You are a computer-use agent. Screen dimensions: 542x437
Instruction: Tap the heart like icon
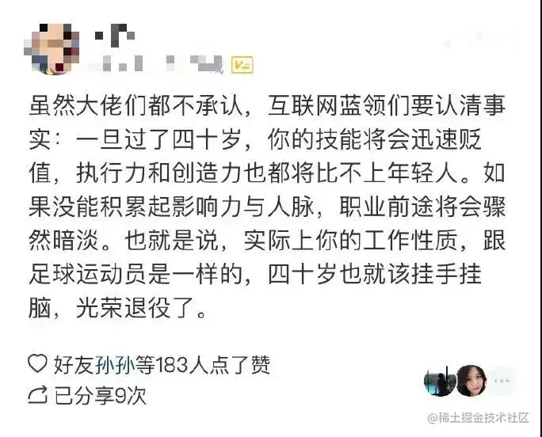(37, 363)
